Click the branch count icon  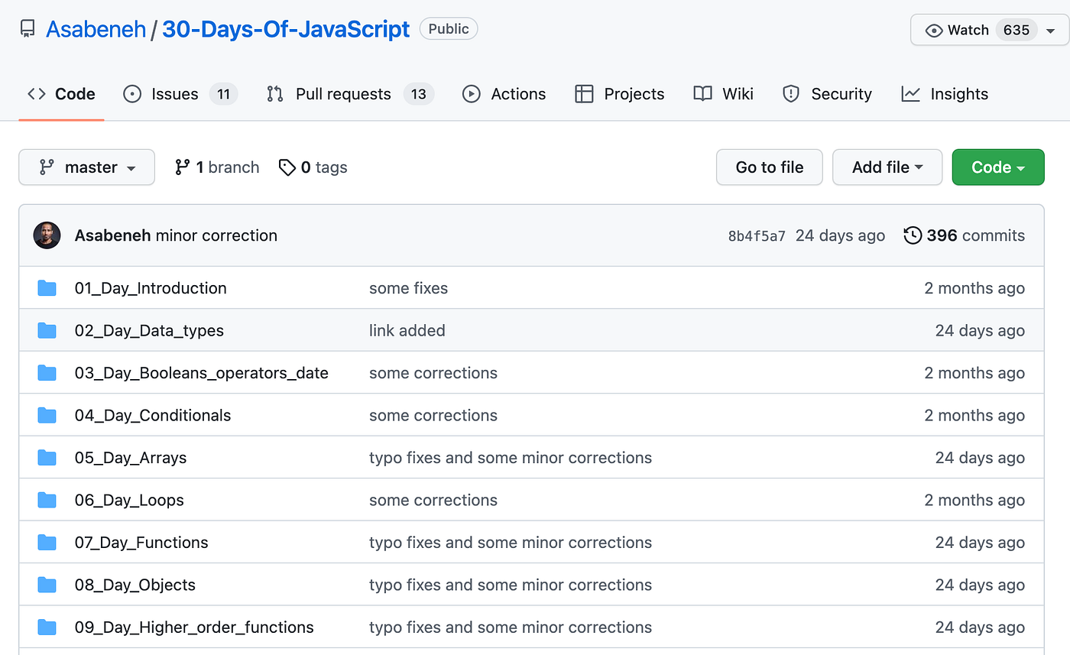[x=182, y=167]
